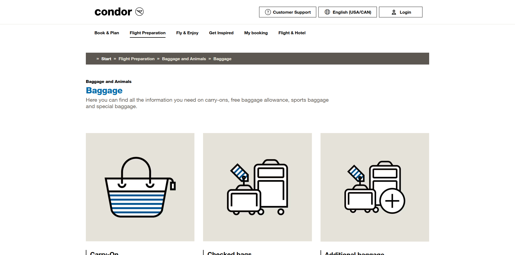Expand the Fly & Enjoy menu
Image resolution: width=515 pixels, height=255 pixels.
click(x=187, y=33)
